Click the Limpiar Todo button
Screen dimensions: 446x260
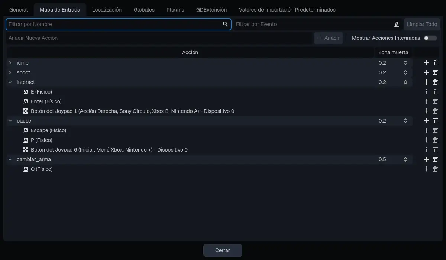pyautogui.click(x=422, y=24)
